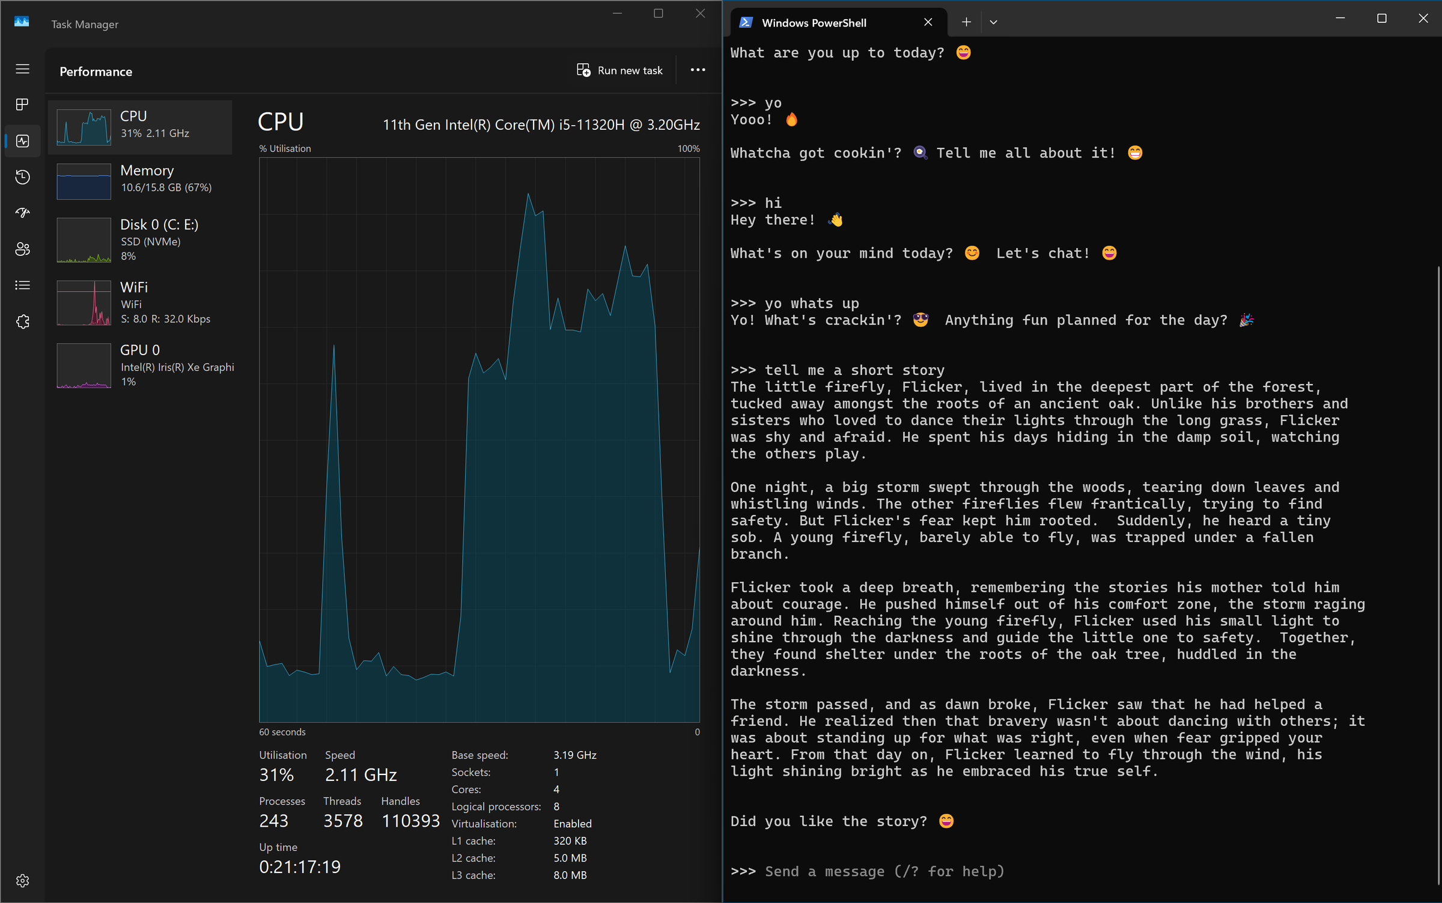Click the Base speed value 3.19 GHz
The image size is (1442, 903).
(x=575, y=755)
